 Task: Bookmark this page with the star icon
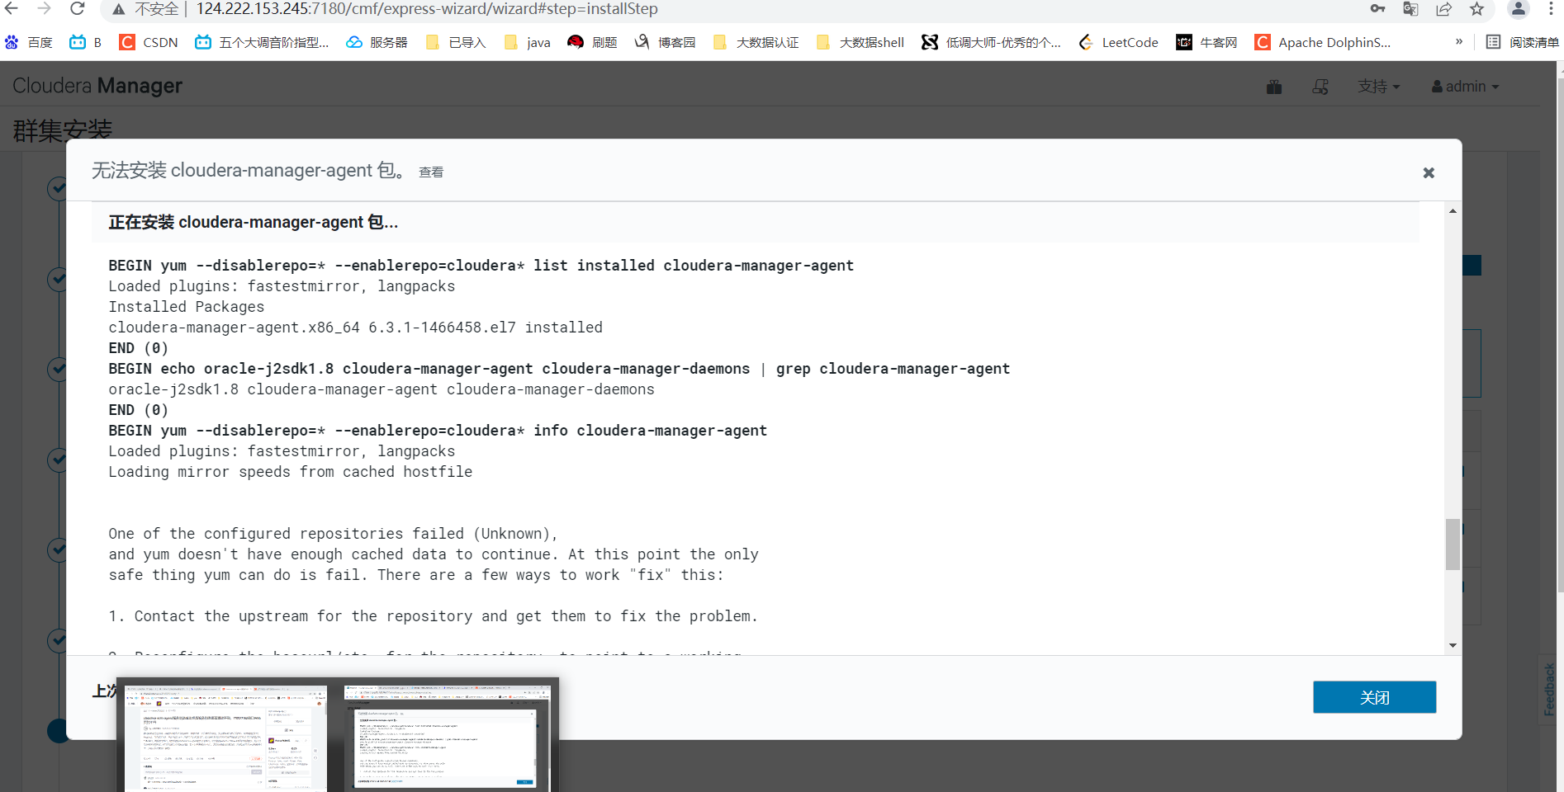pyautogui.click(x=1476, y=9)
